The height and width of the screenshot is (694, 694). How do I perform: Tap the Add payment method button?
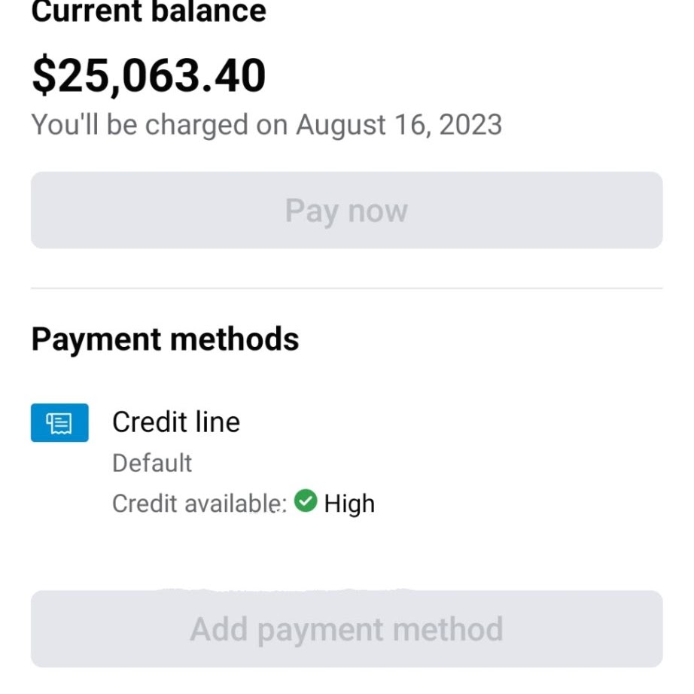click(x=346, y=629)
